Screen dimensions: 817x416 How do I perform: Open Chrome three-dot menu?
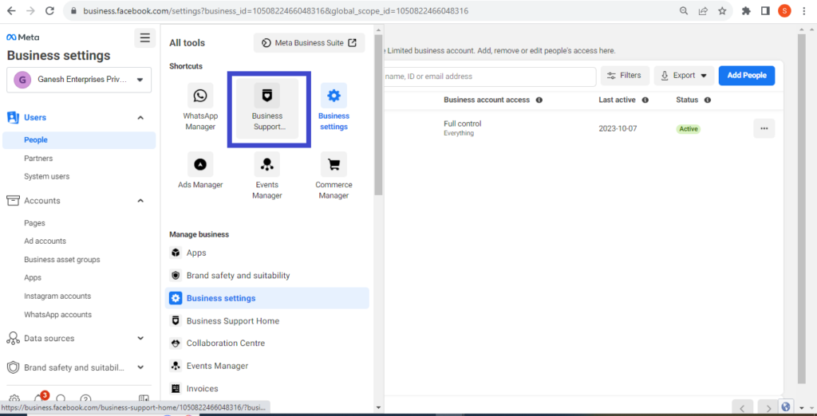click(806, 10)
